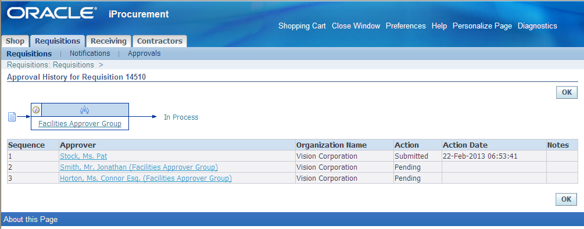Click the iProcurement title text

[138, 15]
